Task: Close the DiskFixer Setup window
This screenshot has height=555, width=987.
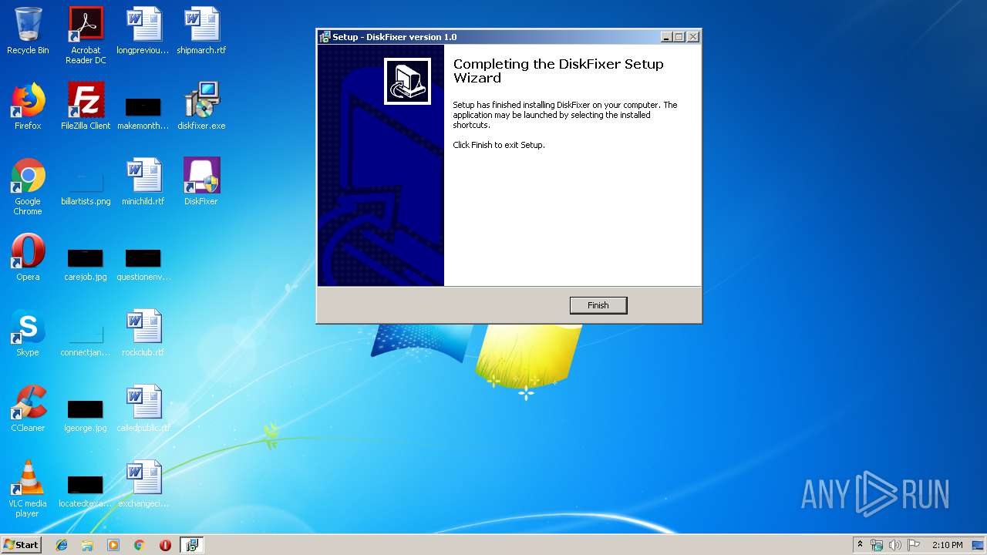Action: [693, 37]
